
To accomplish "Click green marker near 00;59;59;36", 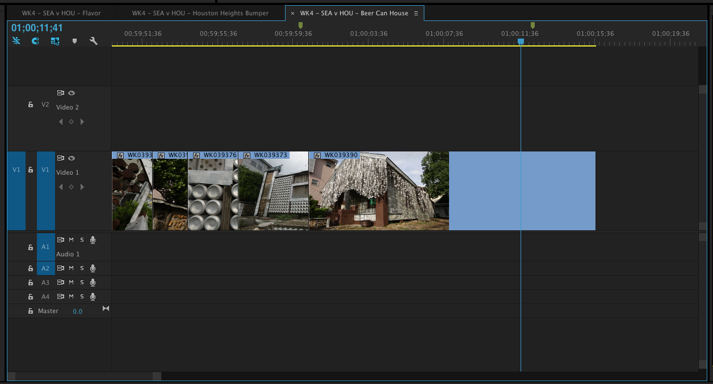I will [x=300, y=25].
